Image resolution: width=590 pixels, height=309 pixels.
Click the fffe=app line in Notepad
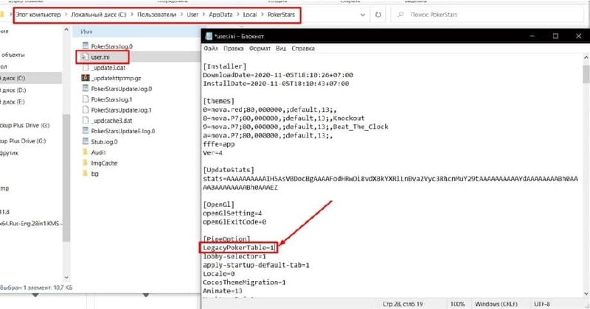218,144
